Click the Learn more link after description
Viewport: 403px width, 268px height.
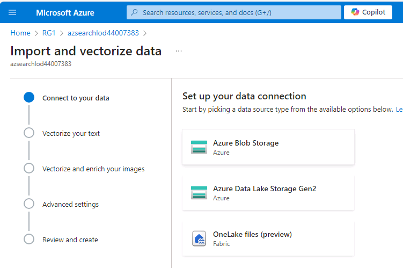(x=399, y=110)
